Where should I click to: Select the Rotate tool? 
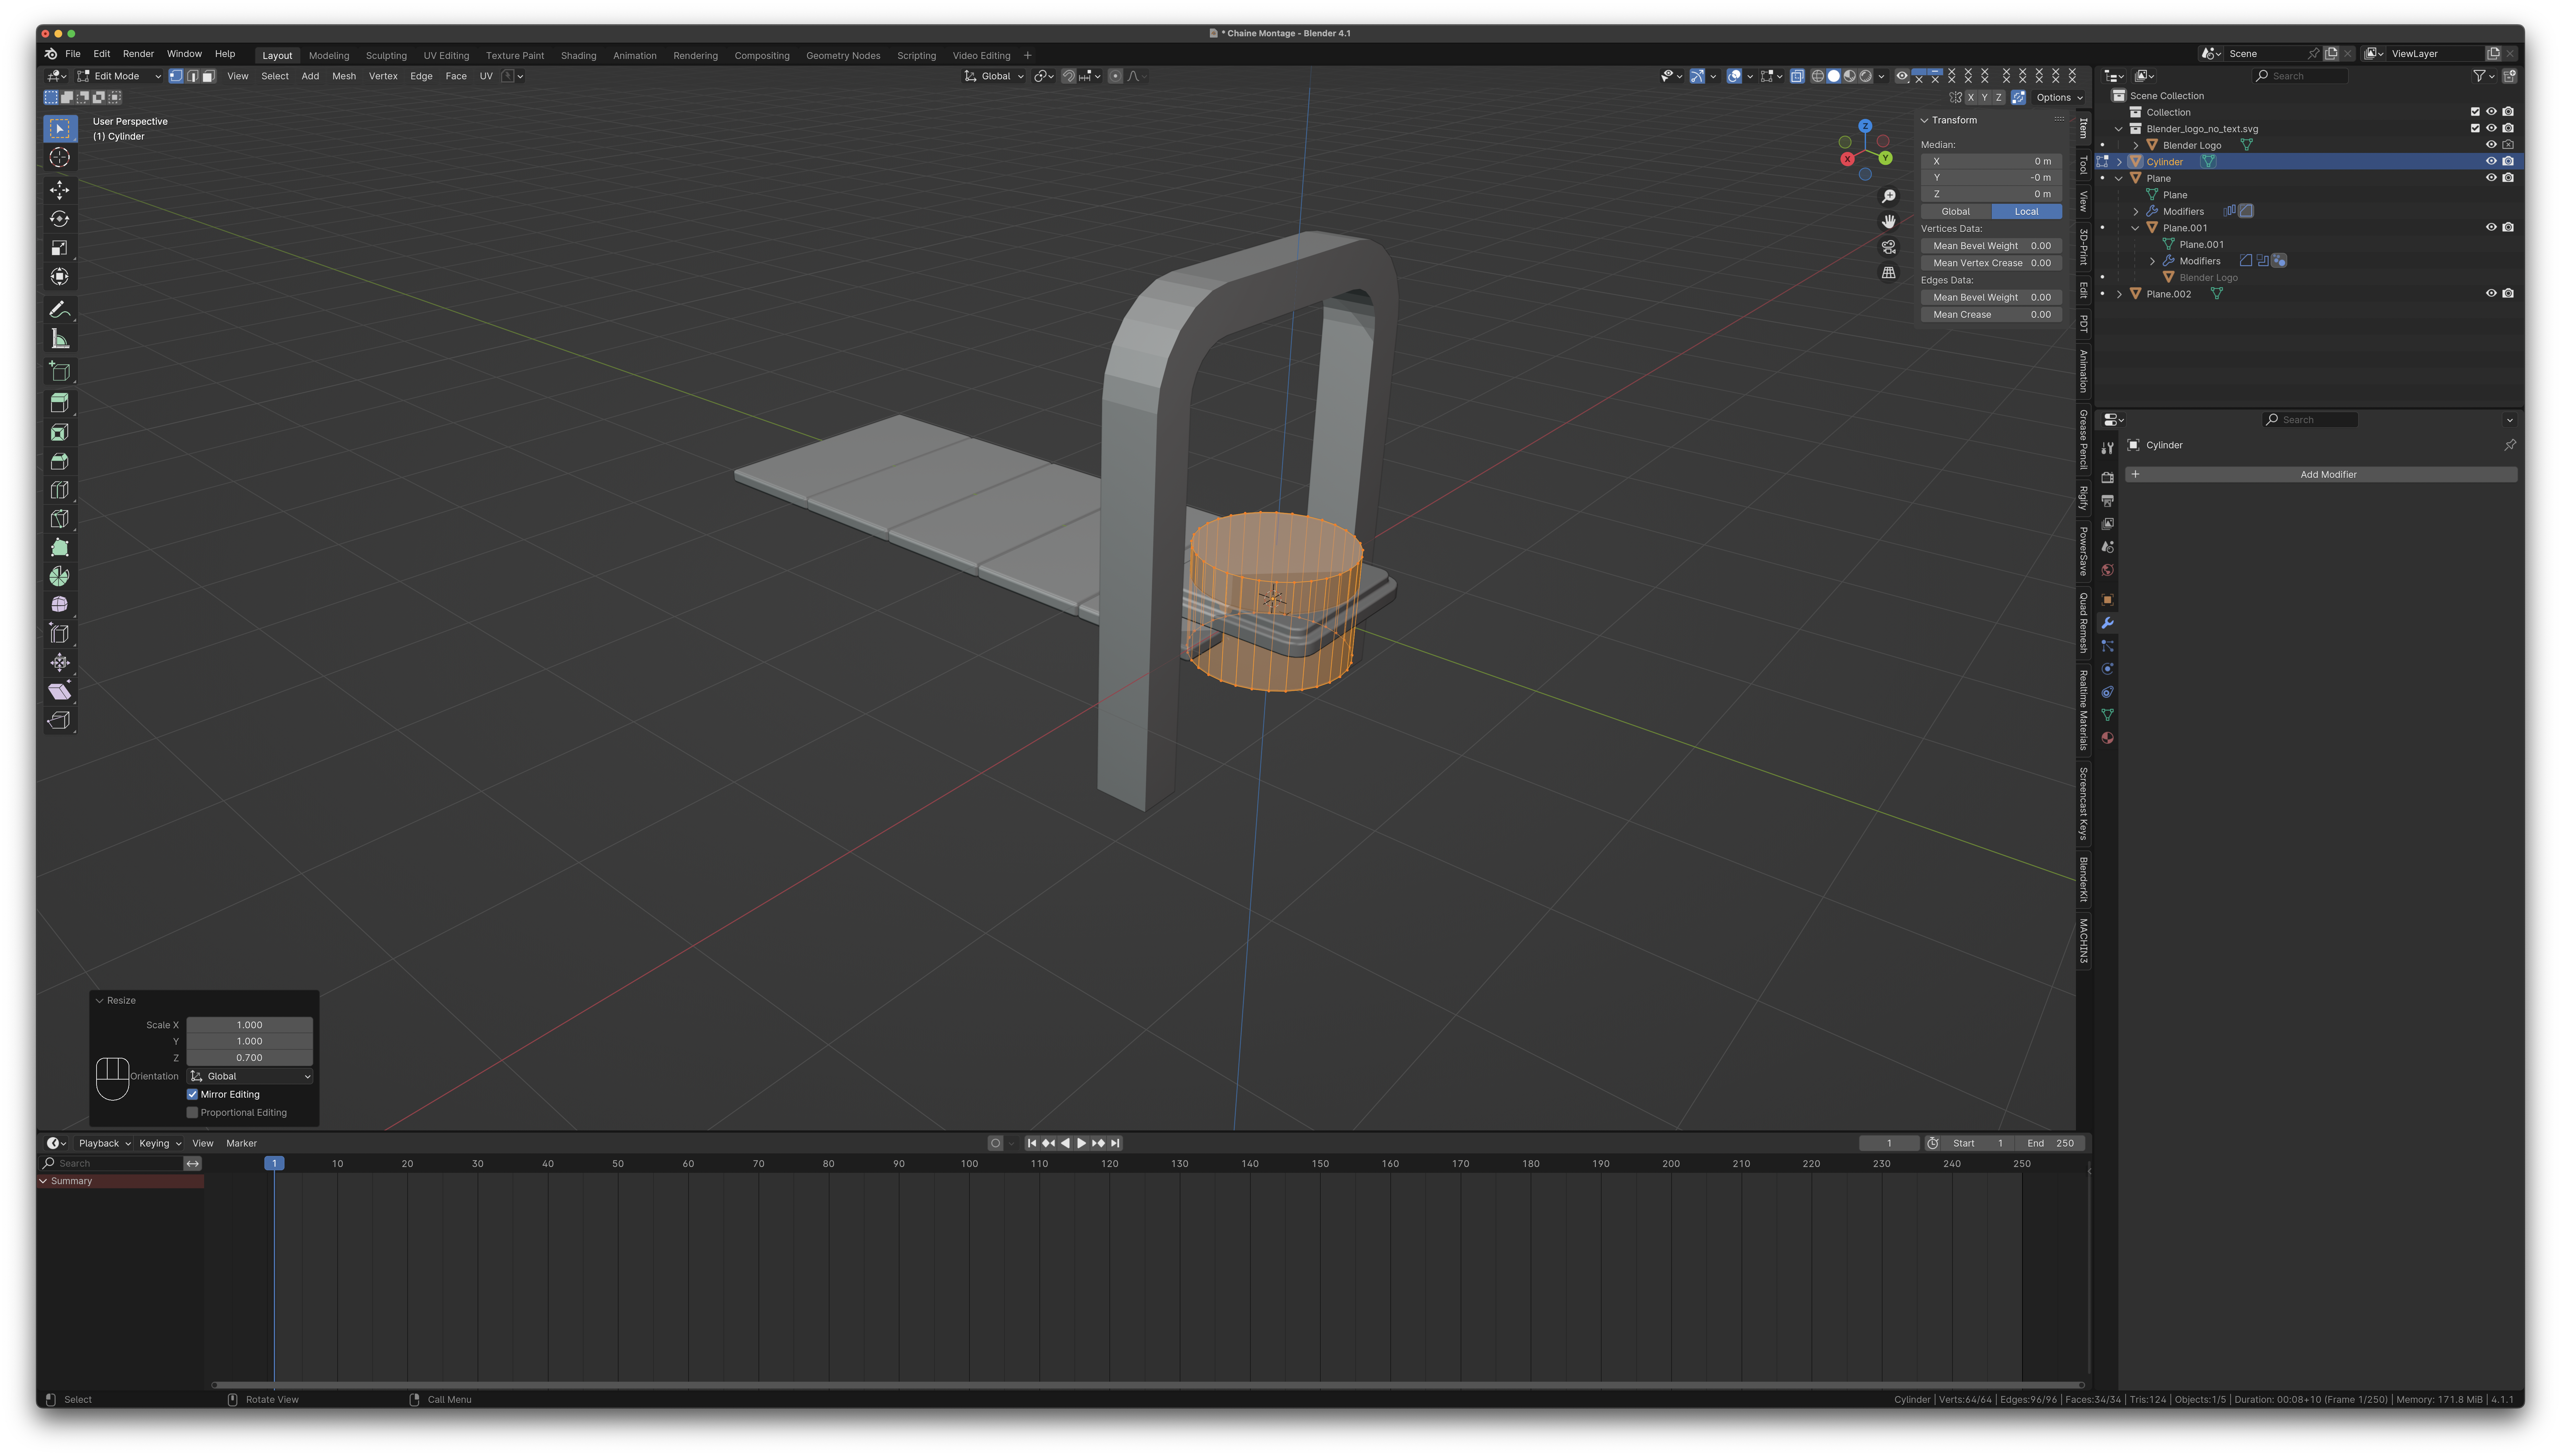point(60,219)
